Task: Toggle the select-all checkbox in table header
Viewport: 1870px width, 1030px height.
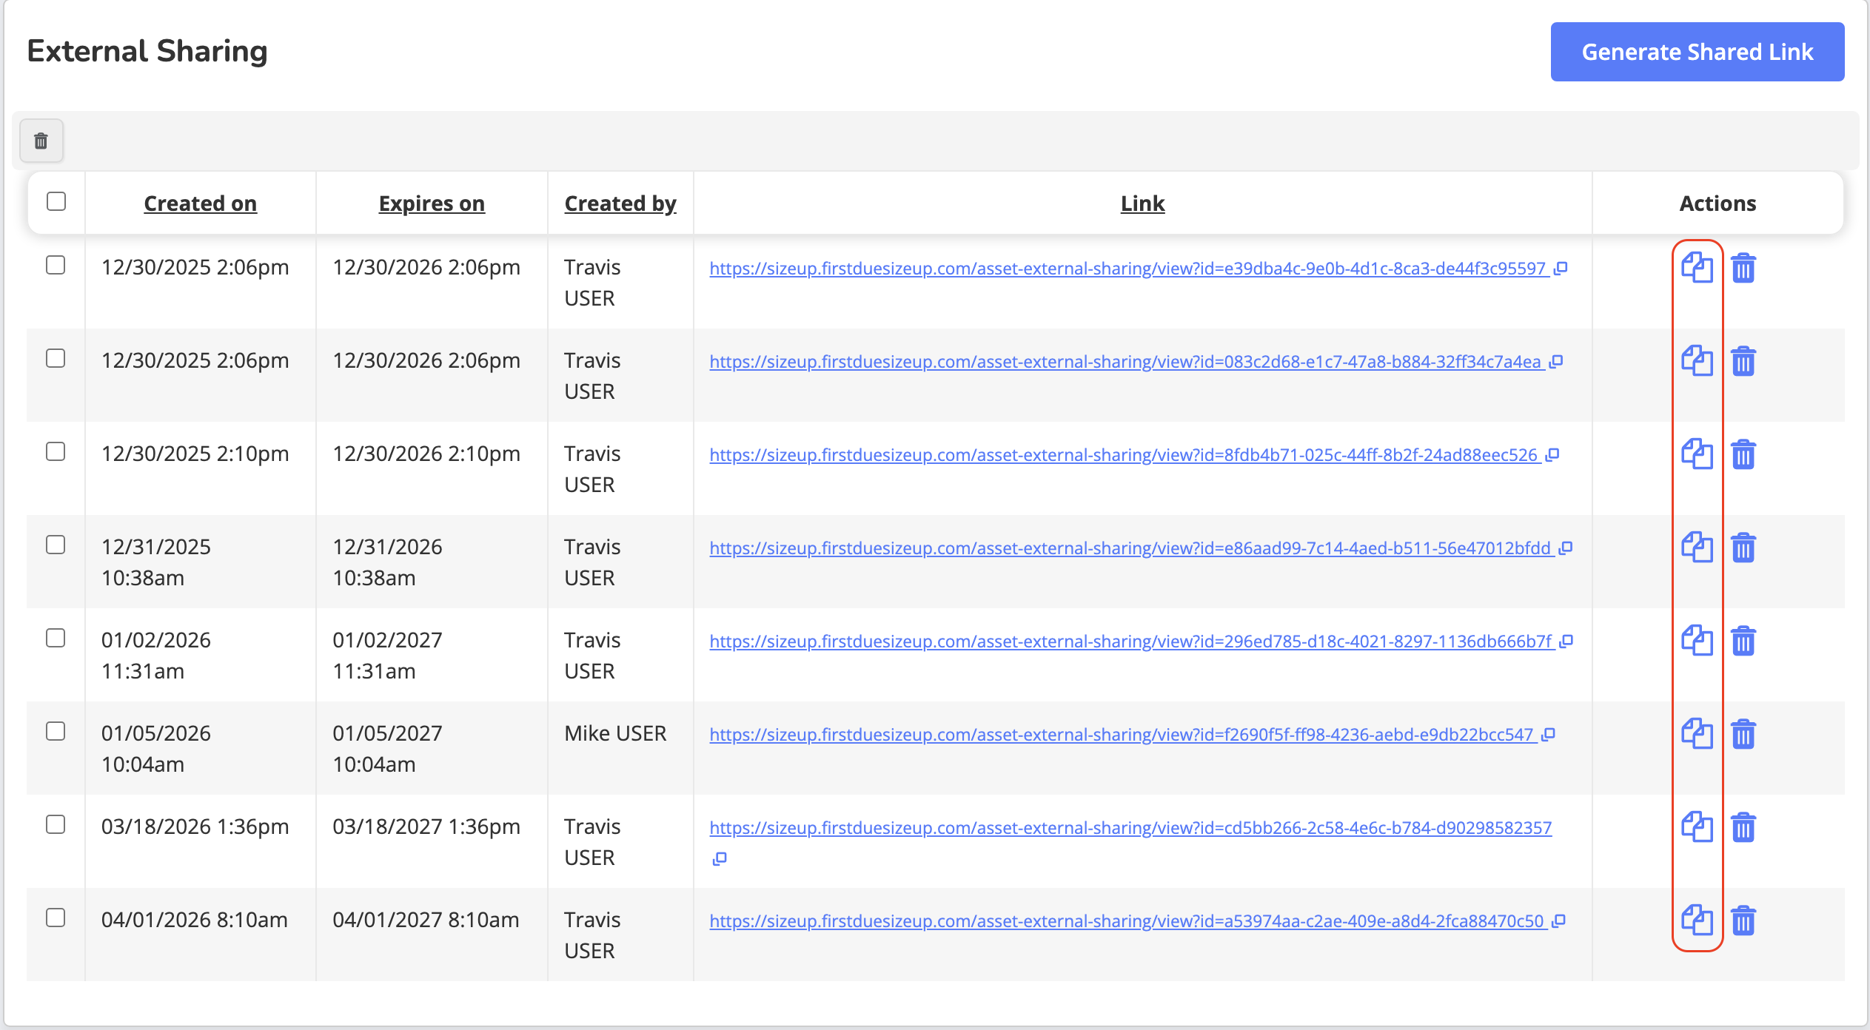Action: click(56, 201)
